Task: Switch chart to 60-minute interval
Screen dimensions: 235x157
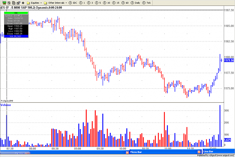Action: coord(125,3)
